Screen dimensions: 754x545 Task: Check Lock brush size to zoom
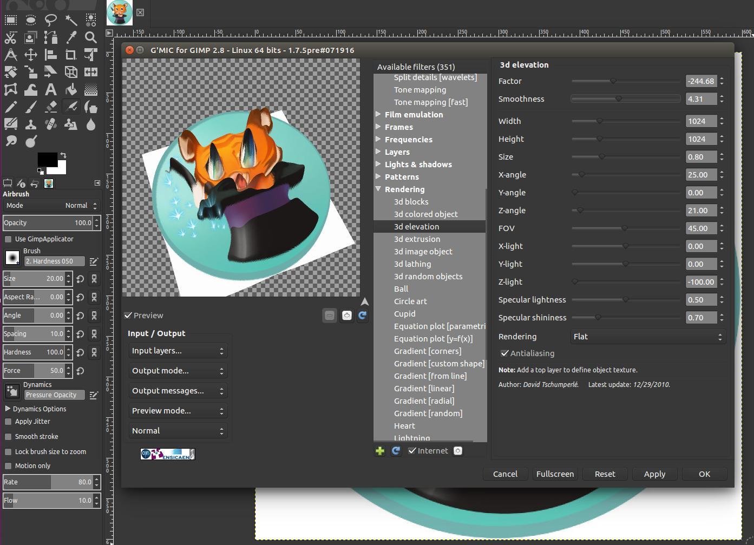[x=8, y=452]
